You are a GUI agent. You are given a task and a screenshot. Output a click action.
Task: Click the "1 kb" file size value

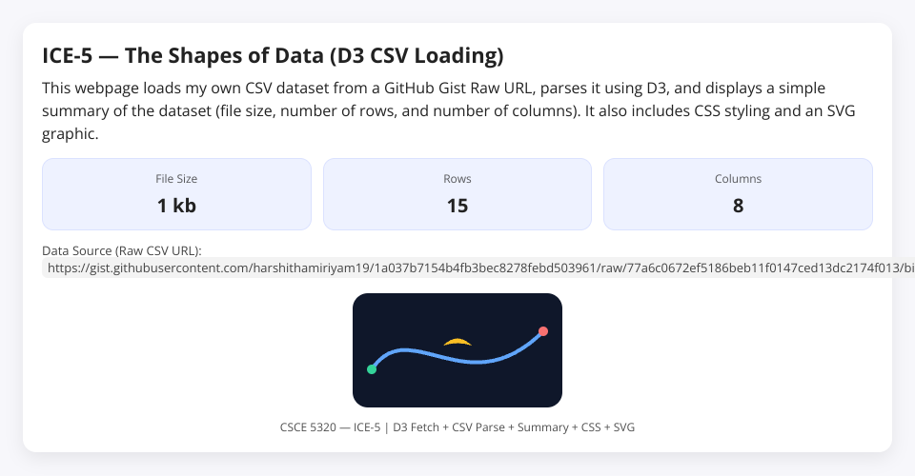[176, 205]
